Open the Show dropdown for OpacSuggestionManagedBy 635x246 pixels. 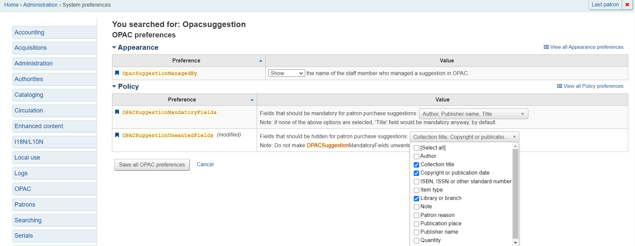(286, 73)
